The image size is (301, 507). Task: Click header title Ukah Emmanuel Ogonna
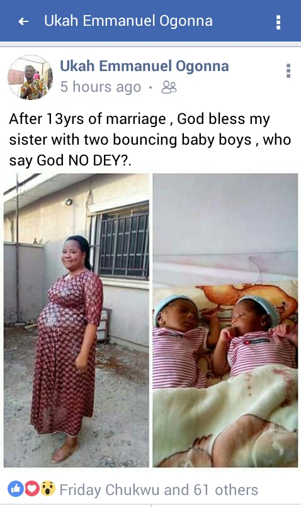[x=128, y=21]
